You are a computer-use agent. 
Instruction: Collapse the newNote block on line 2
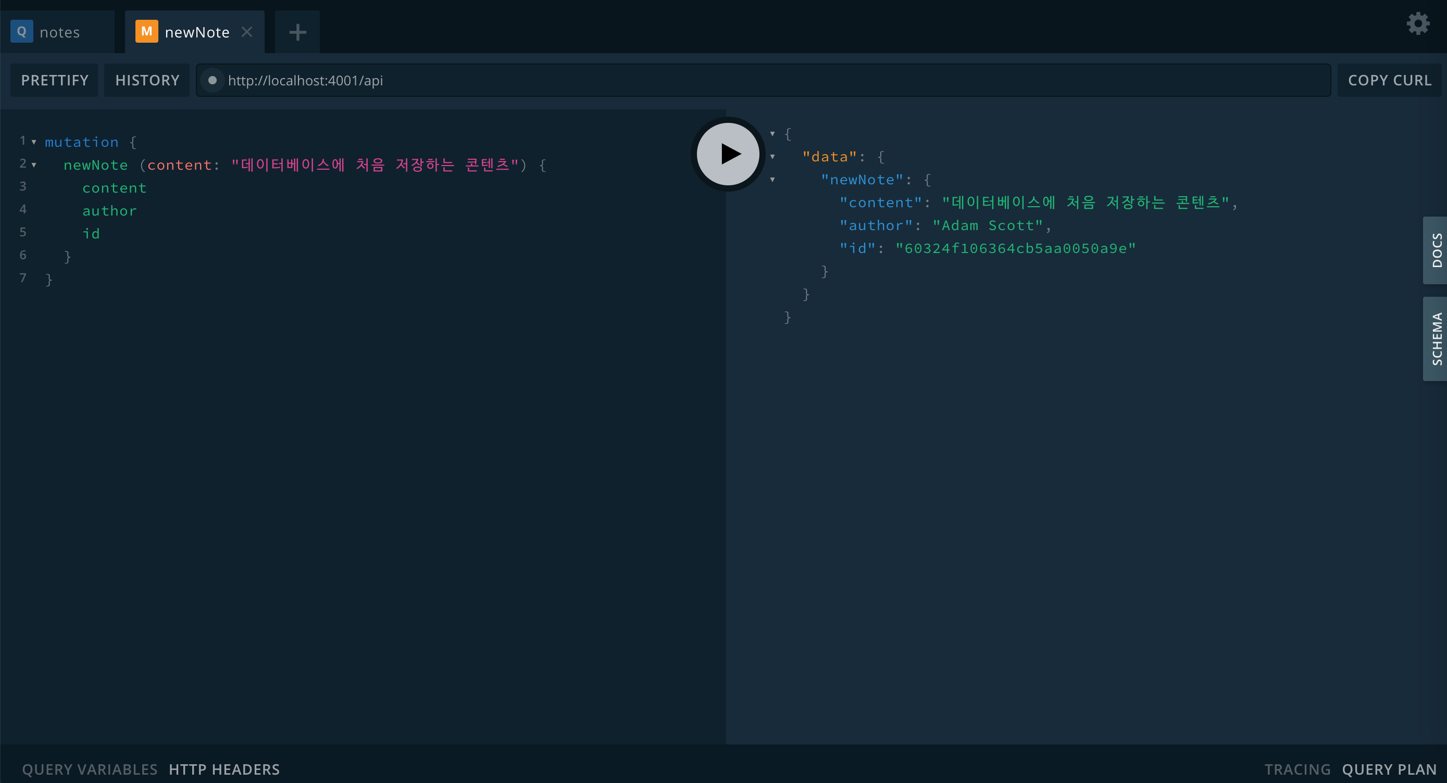(34, 165)
